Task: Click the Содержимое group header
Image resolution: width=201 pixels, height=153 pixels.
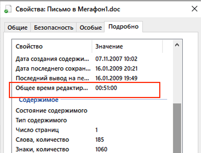Action: 39,100
